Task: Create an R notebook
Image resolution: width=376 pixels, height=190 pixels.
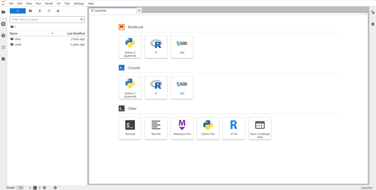Action: (156, 47)
